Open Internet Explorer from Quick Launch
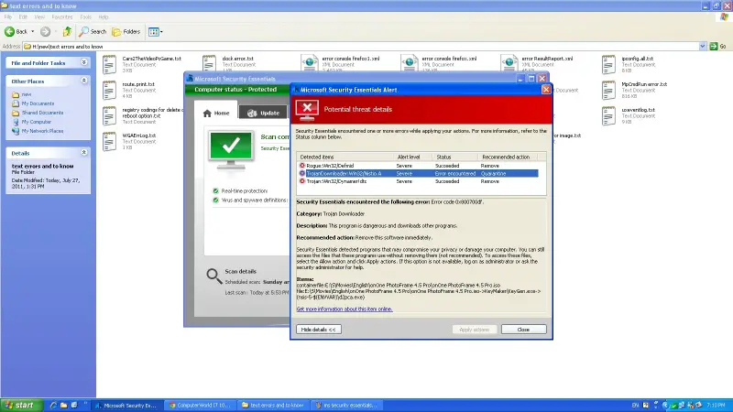The height and width of the screenshot is (412, 733). 53,405
